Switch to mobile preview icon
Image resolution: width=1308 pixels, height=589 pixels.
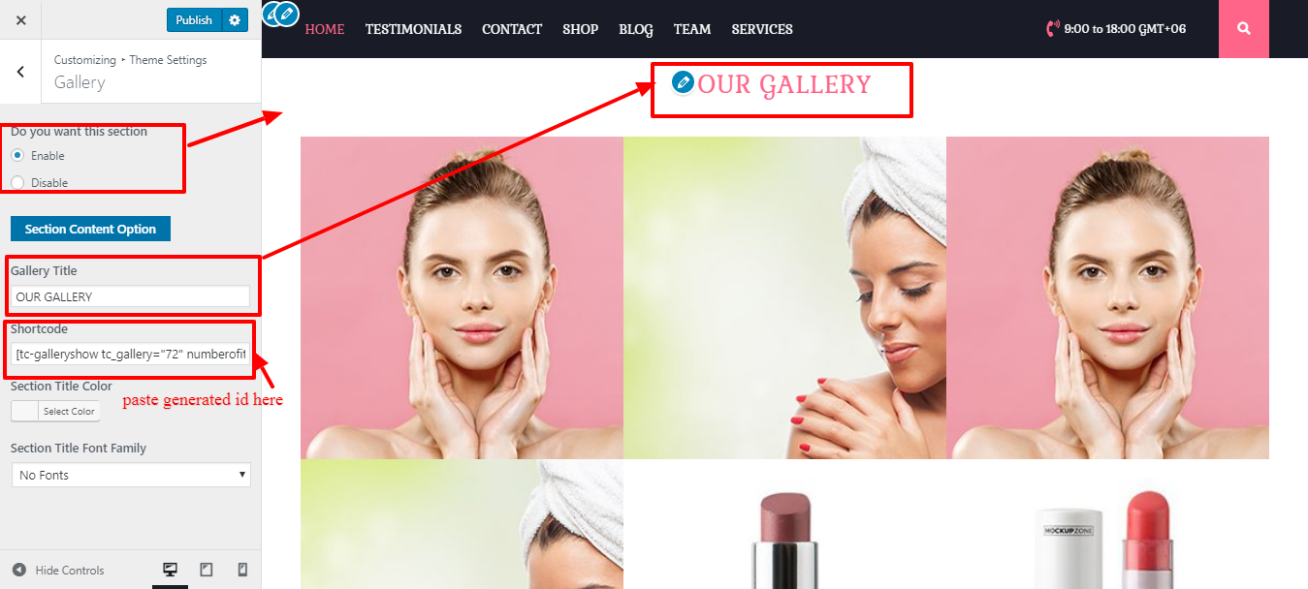click(242, 570)
